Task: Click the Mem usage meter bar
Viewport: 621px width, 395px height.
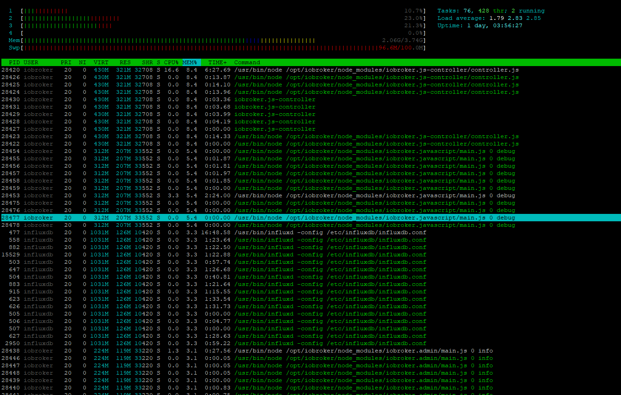Action: point(217,40)
